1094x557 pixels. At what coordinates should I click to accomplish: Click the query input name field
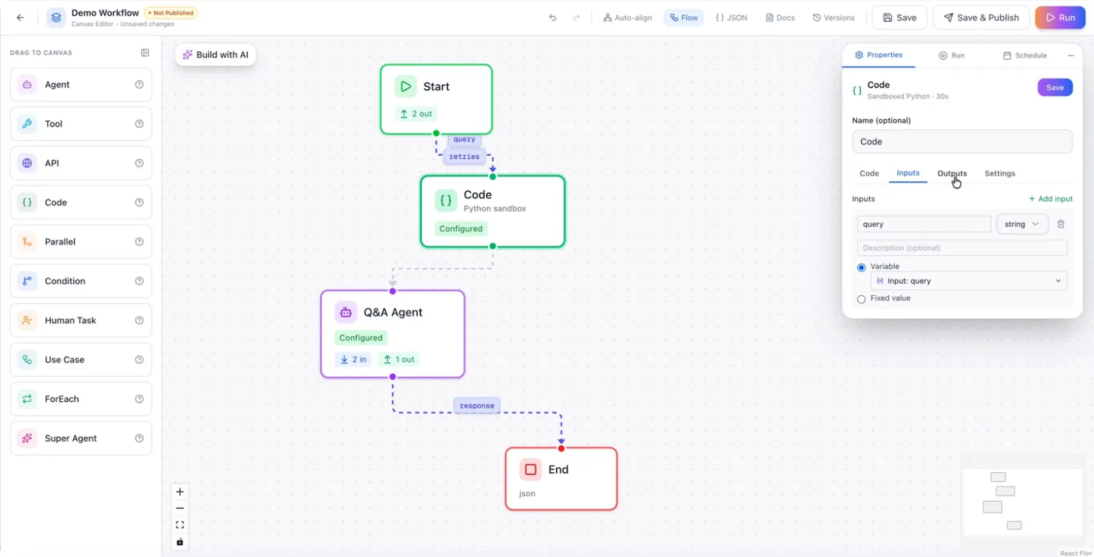924,224
